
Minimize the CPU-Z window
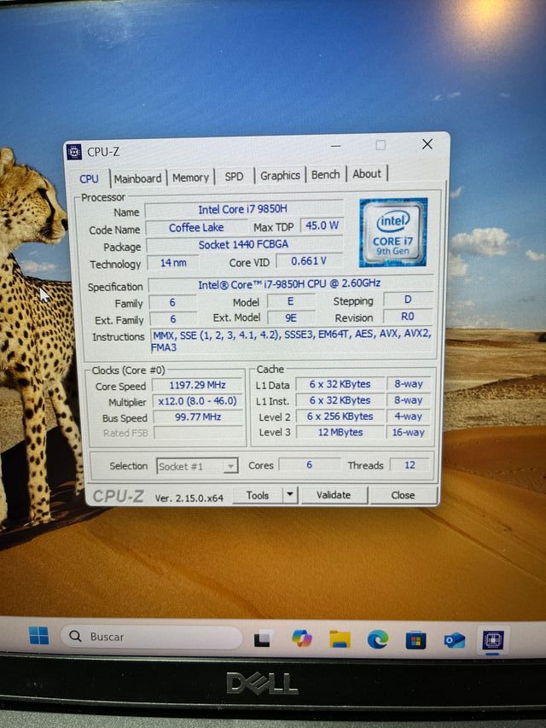(x=335, y=146)
